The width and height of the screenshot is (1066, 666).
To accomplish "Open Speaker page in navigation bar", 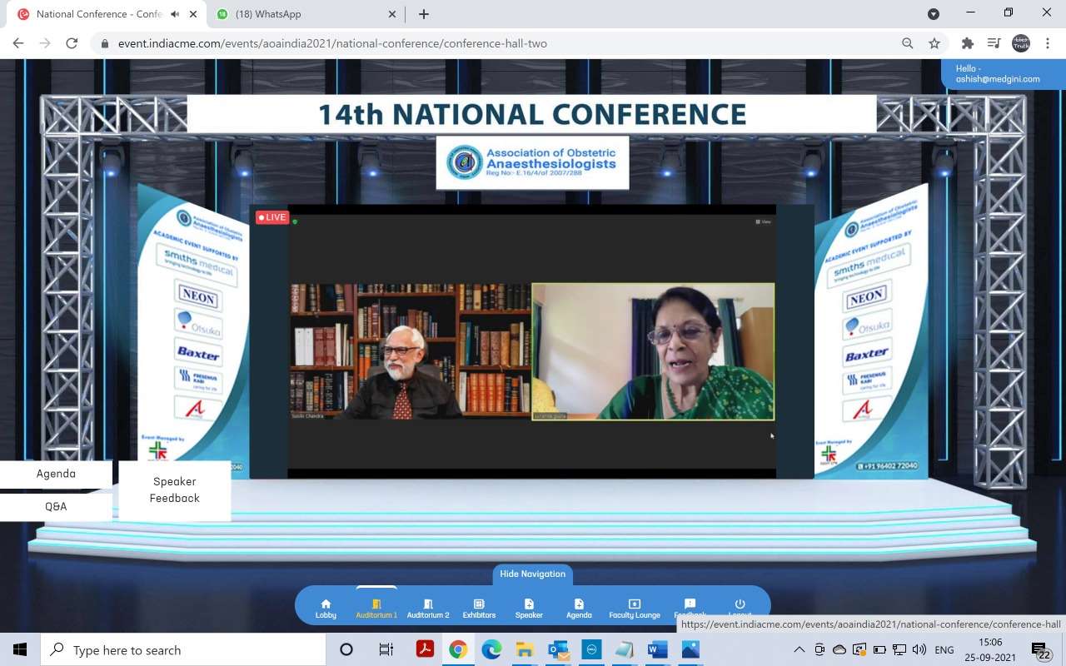I will tap(529, 609).
